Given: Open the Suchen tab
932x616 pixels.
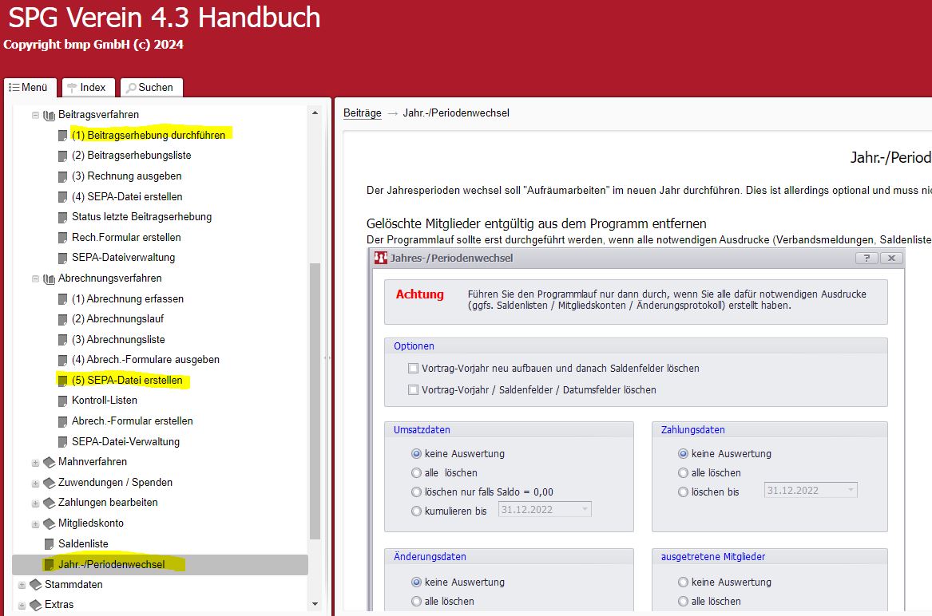Looking at the screenshot, I should (151, 87).
